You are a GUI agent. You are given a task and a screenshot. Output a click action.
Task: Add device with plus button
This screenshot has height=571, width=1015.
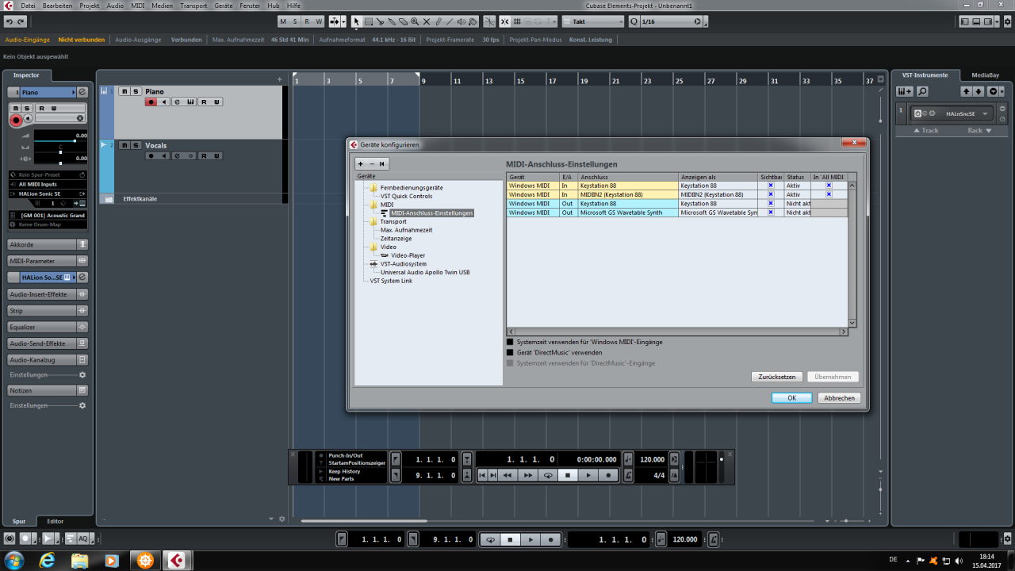(x=360, y=163)
